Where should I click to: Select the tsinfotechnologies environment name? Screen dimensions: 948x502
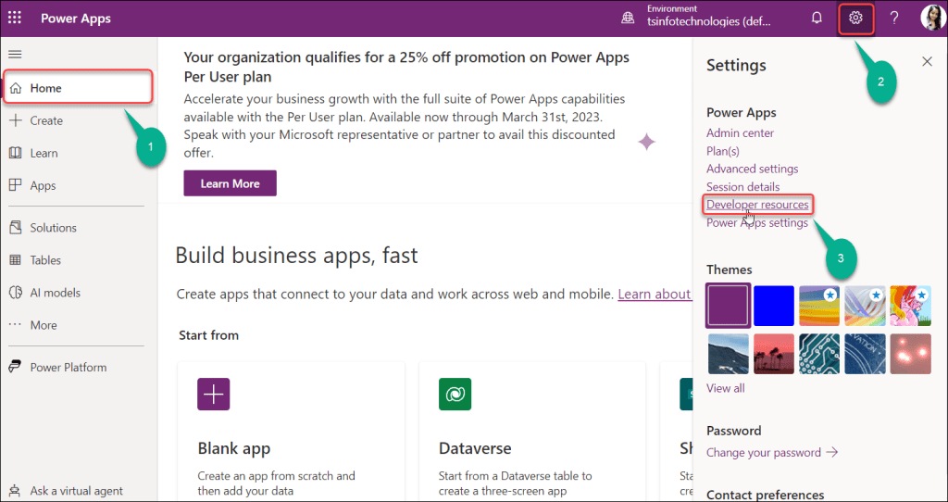(709, 21)
